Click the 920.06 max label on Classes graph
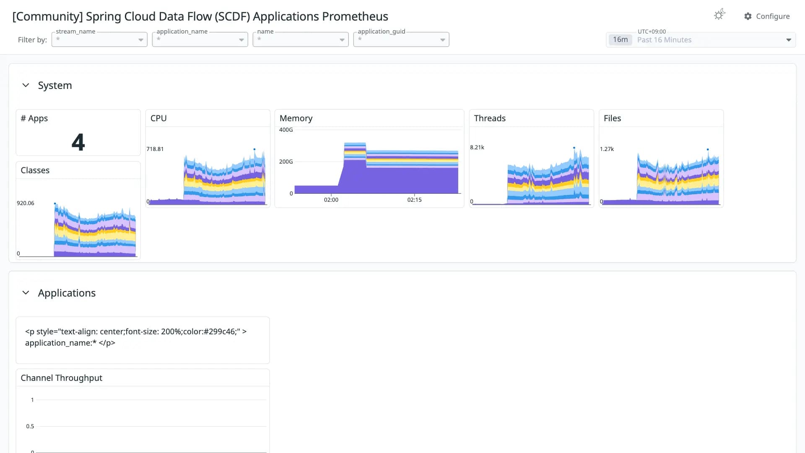The height and width of the screenshot is (453, 805). pos(26,203)
